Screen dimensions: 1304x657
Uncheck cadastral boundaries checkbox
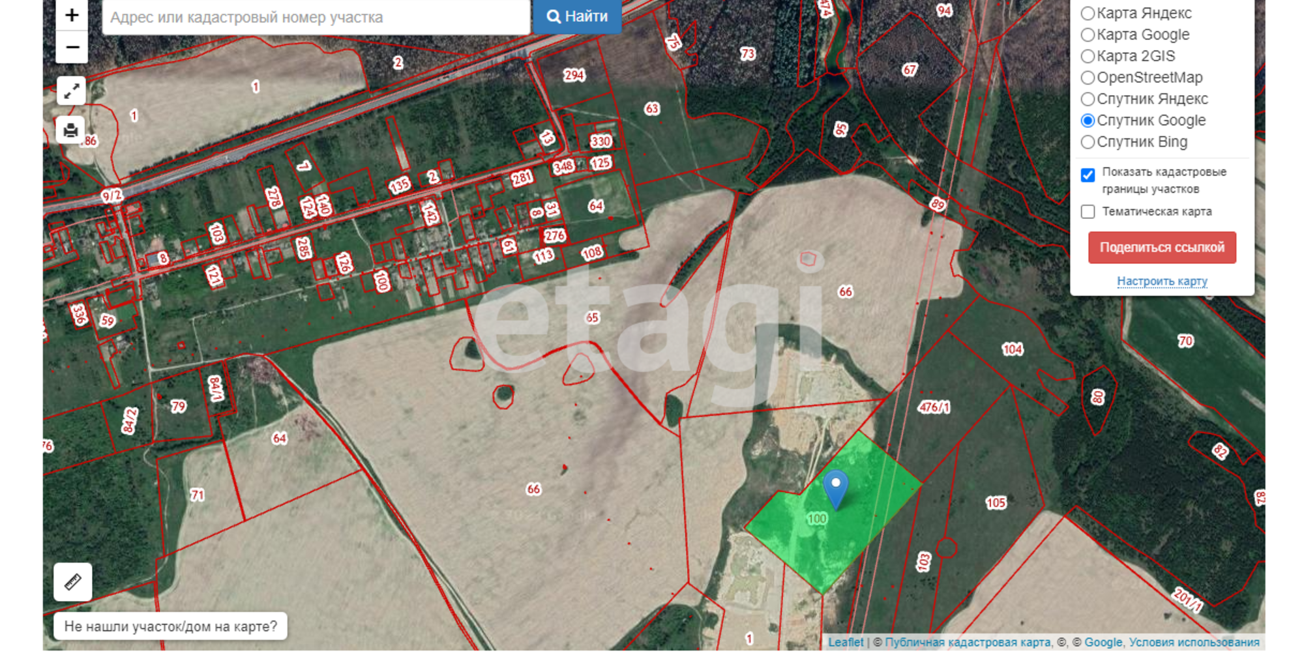pyautogui.click(x=1088, y=175)
